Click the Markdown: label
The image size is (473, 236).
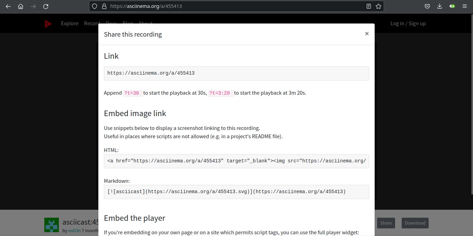click(x=117, y=181)
